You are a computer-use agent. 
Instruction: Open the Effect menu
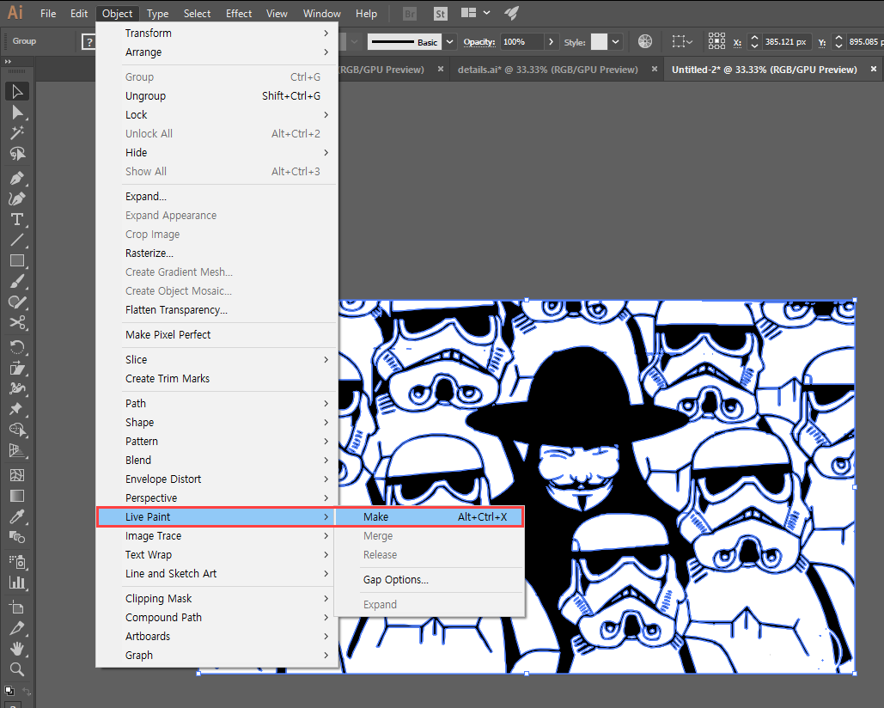click(x=239, y=14)
